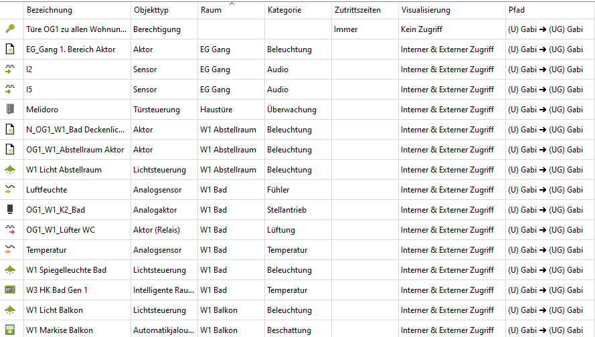Click the sort arrow above the Raum column
The height and width of the screenshot is (337, 595).
tap(232, 4)
